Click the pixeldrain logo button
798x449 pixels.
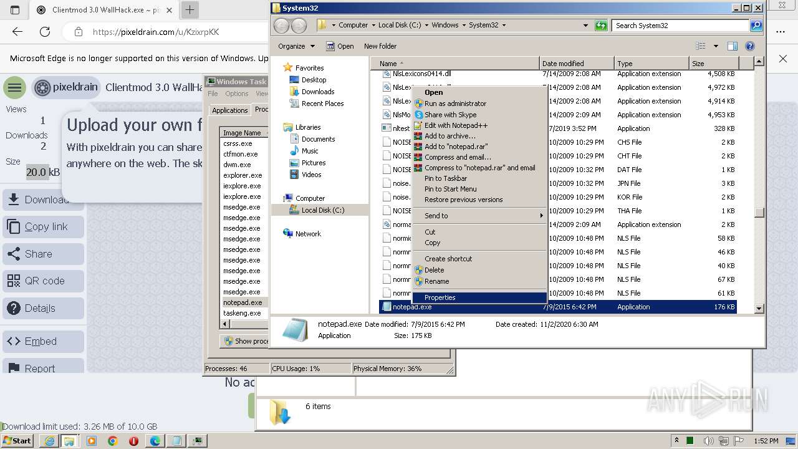[x=66, y=87]
